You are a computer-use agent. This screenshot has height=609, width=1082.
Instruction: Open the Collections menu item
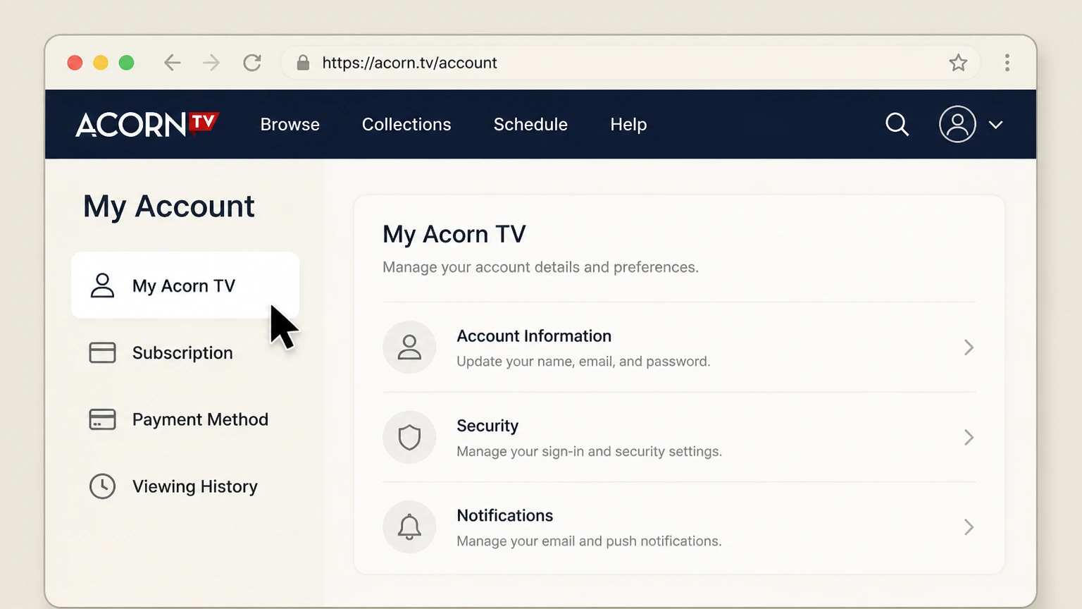coord(406,124)
